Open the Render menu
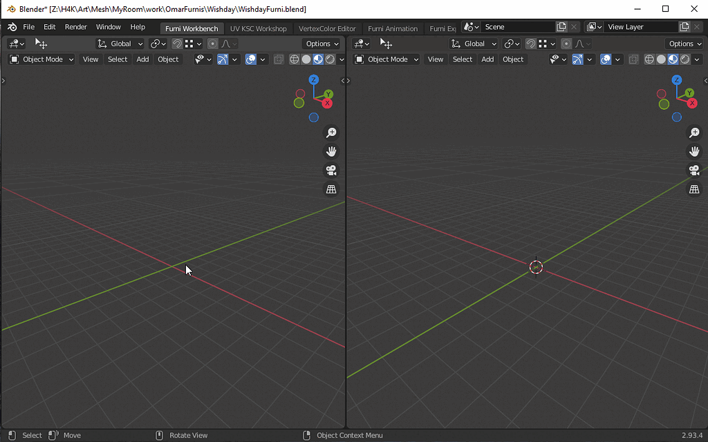 click(x=76, y=27)
